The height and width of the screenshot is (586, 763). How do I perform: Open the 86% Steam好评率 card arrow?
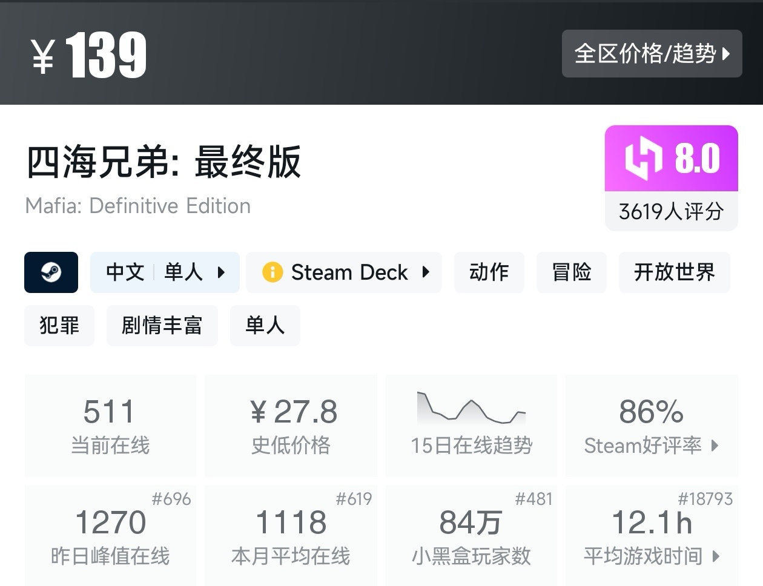715,446
